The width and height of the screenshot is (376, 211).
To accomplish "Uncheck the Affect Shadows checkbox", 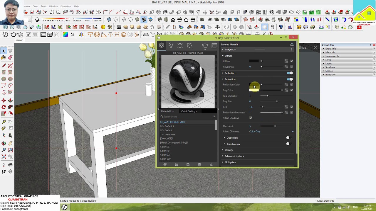I will [x=251, y=118].
